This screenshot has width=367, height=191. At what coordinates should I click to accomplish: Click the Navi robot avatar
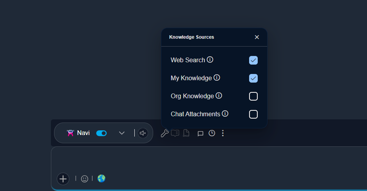[71, 133]
